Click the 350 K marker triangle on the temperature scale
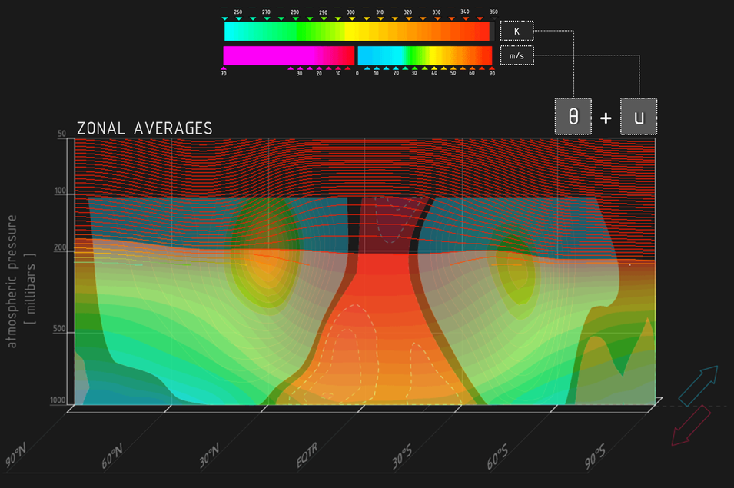This screenshot has height=488, width=734. pyautogui.click(x=493, y=17)
